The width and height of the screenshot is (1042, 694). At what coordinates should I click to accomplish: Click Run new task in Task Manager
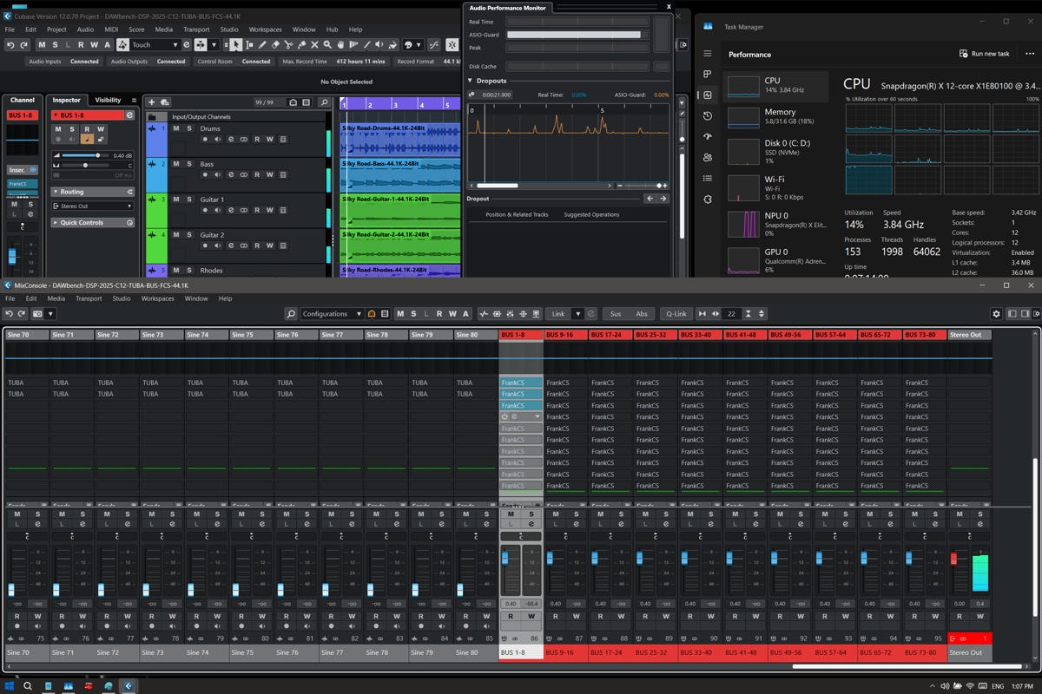point(984,54)
